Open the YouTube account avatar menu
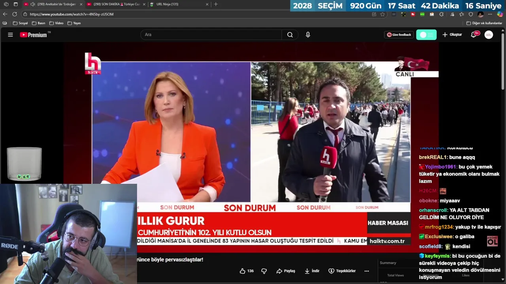Image resolution: width=506 pixels, height=284 pixels. coord(489,35)
